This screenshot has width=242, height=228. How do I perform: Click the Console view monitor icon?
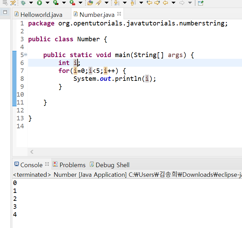[x=16, y=164]
